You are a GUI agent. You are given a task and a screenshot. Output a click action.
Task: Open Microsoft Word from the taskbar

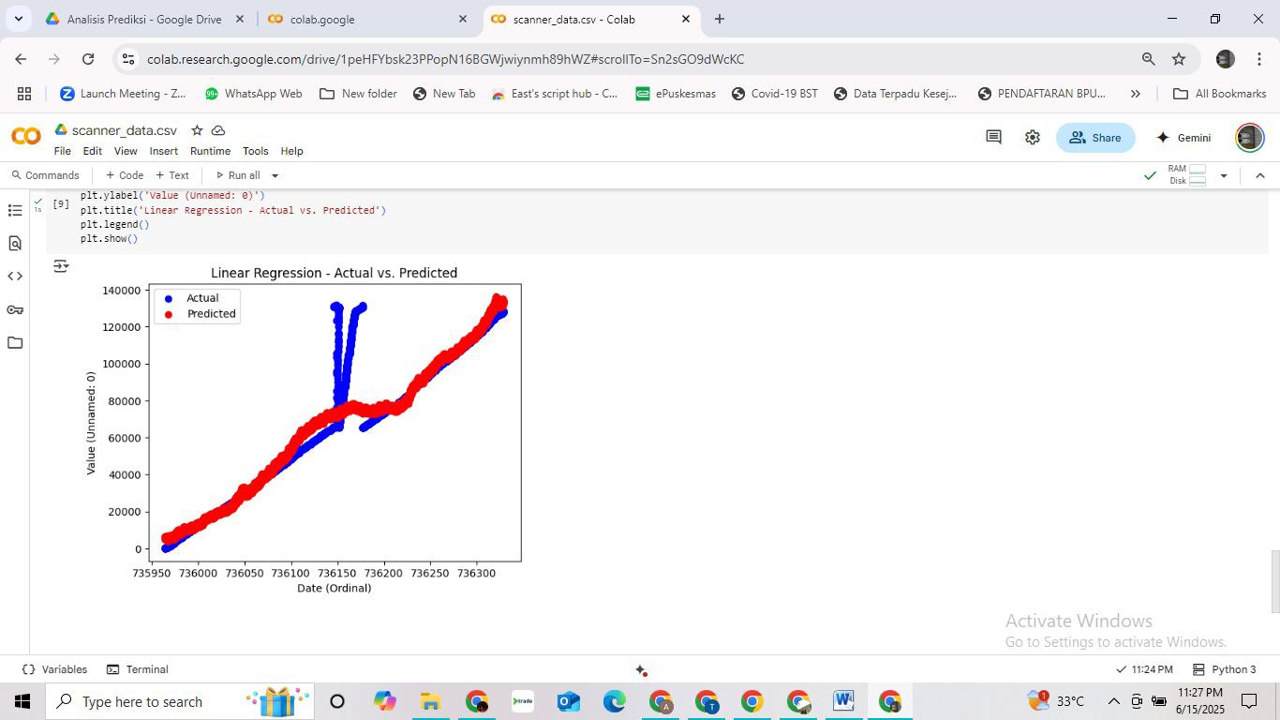[x=842, y=701]
